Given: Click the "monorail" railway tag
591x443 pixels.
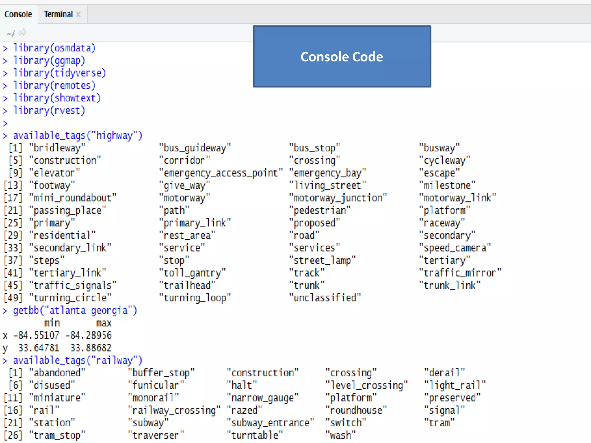Looking at the screenshot, I should (154, 398).
